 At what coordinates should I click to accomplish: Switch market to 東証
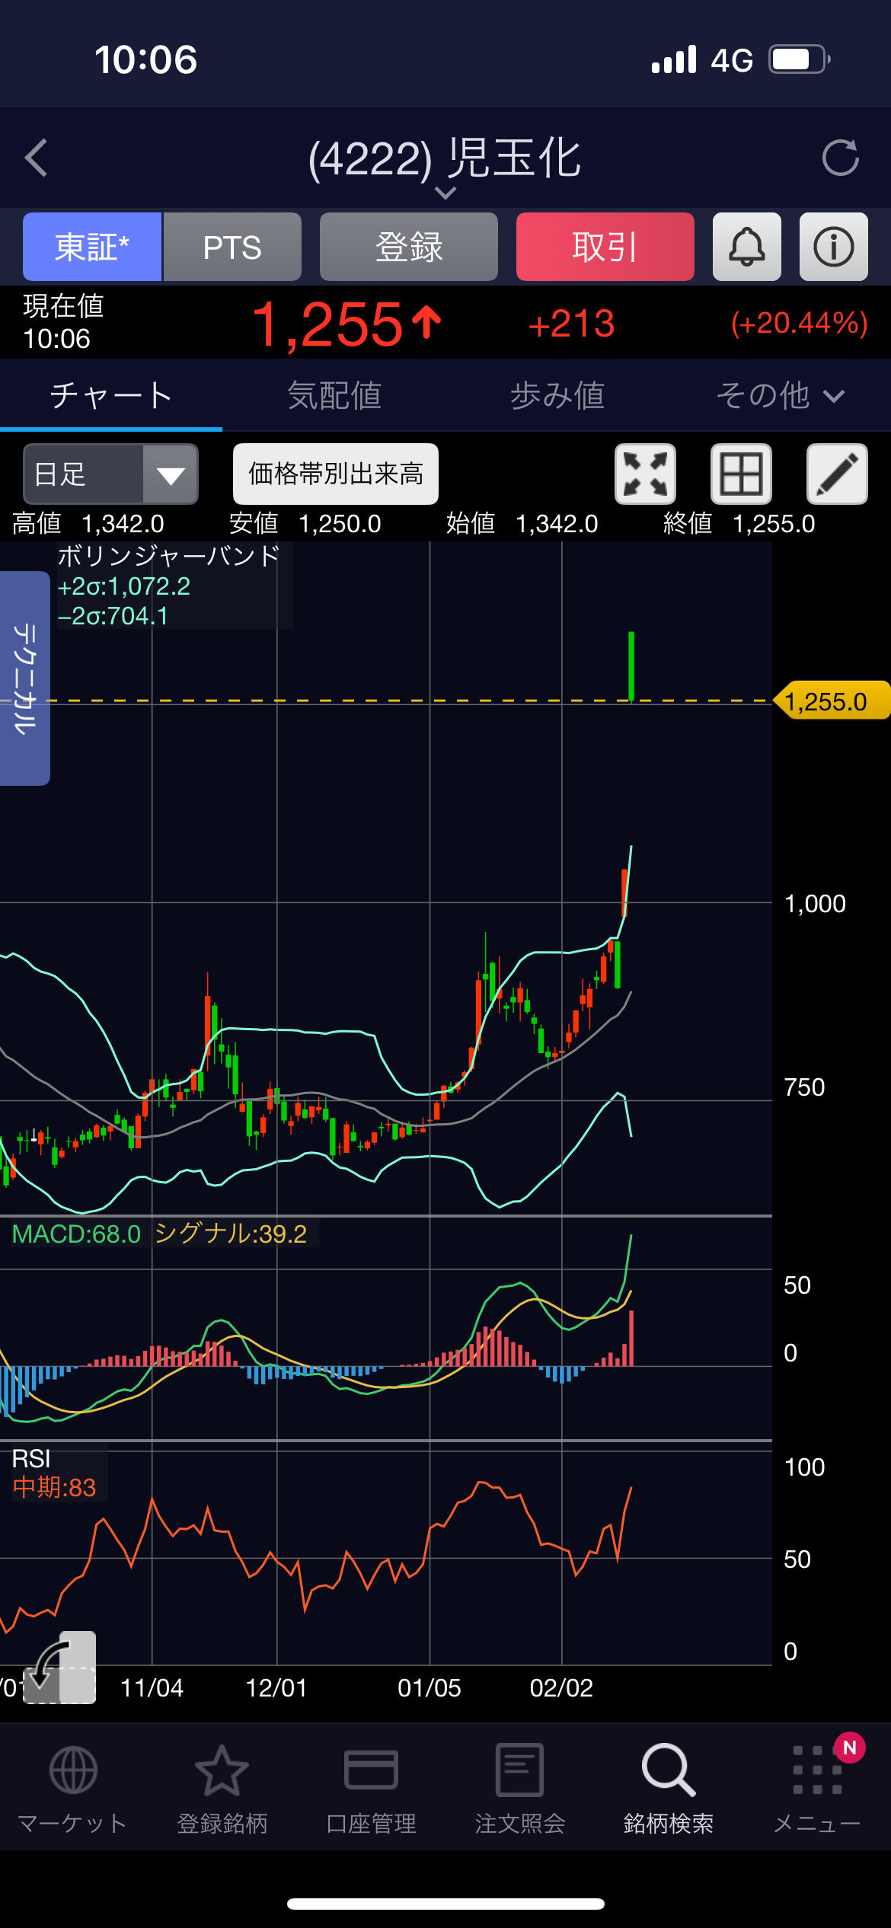92,247
